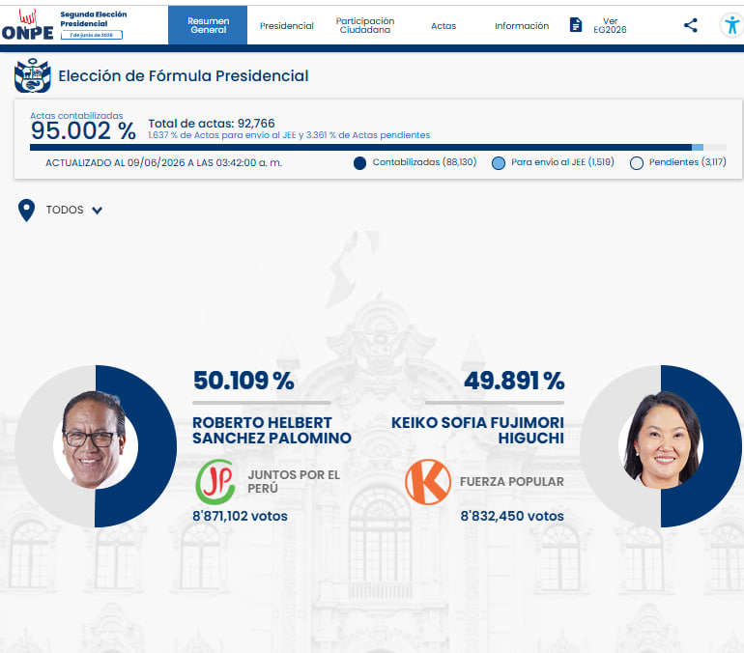
Task: Click the ONPE logo
Action: [x=27, y=25]
